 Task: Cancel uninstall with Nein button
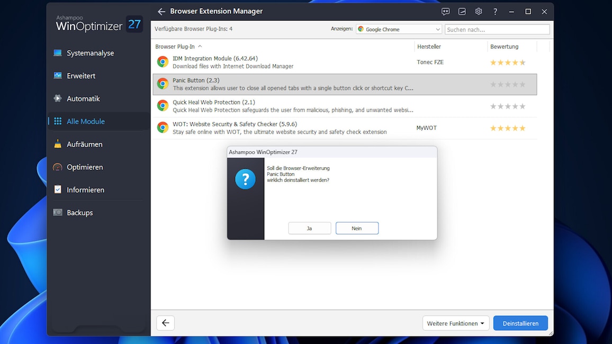(357, 228)
